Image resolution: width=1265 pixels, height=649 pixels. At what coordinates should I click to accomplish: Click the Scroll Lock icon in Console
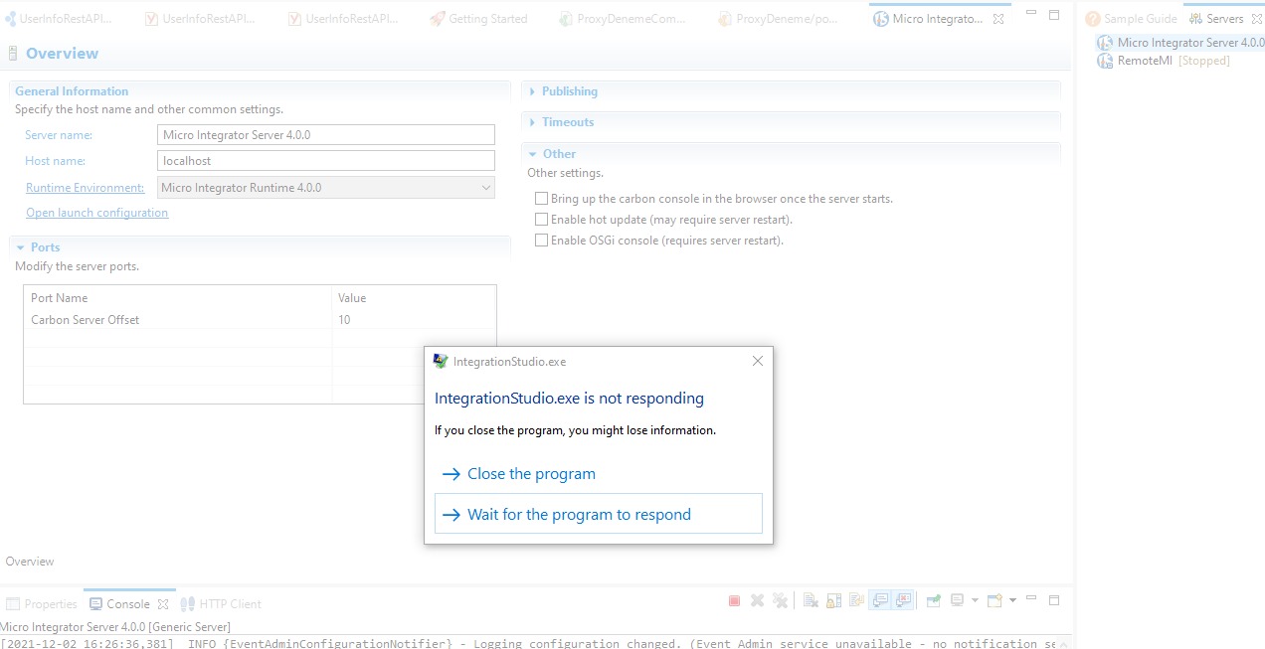click(x=833, y=599)
